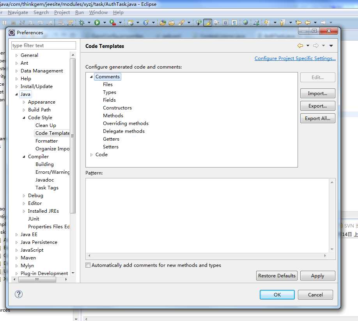Collapse the Comments tree node
Screen dimensions: 358x321
coord(91,77)
